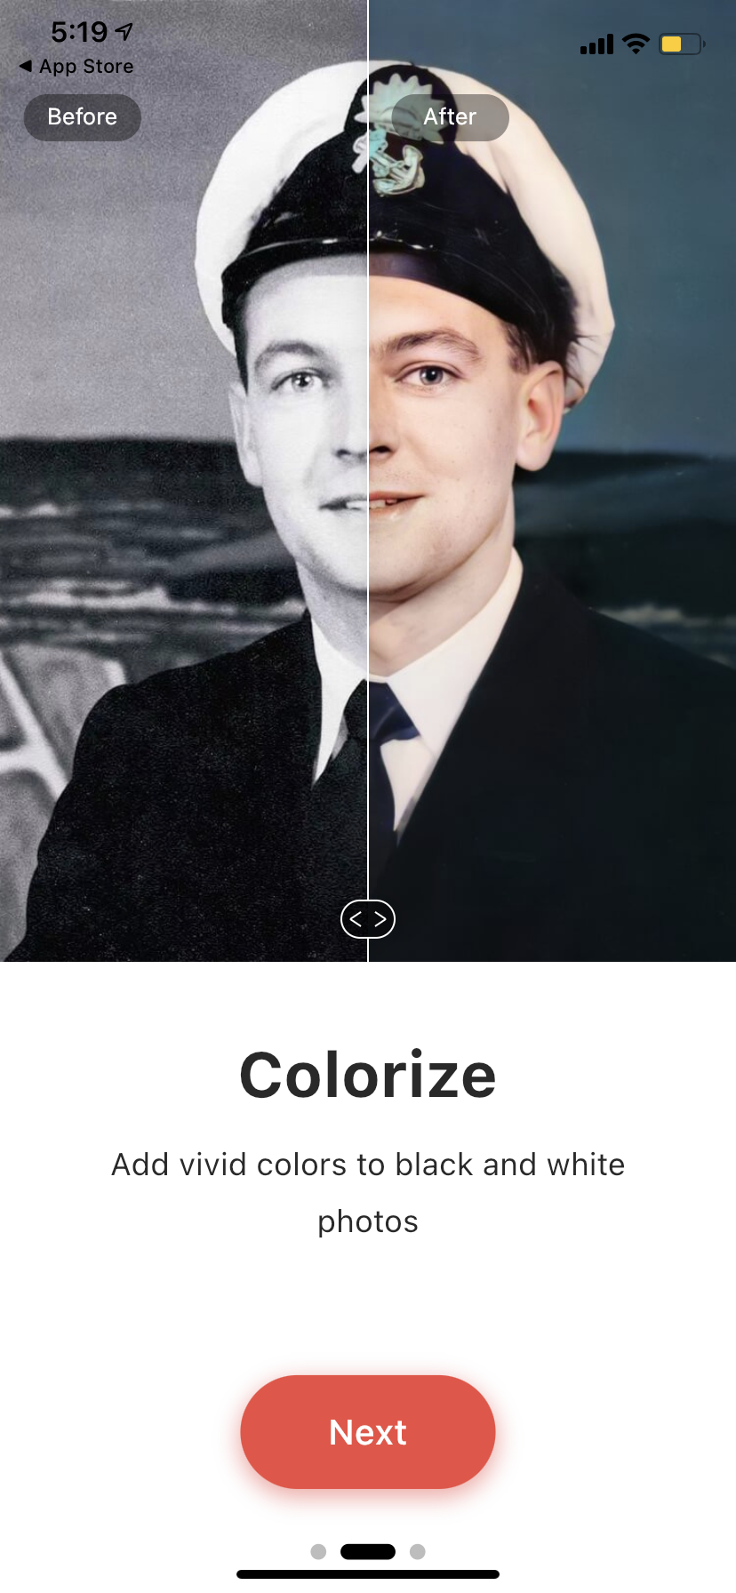The image size is (736, 1593).
Task: Click the before/after comparison slider handle
Action: click(368, 919)
